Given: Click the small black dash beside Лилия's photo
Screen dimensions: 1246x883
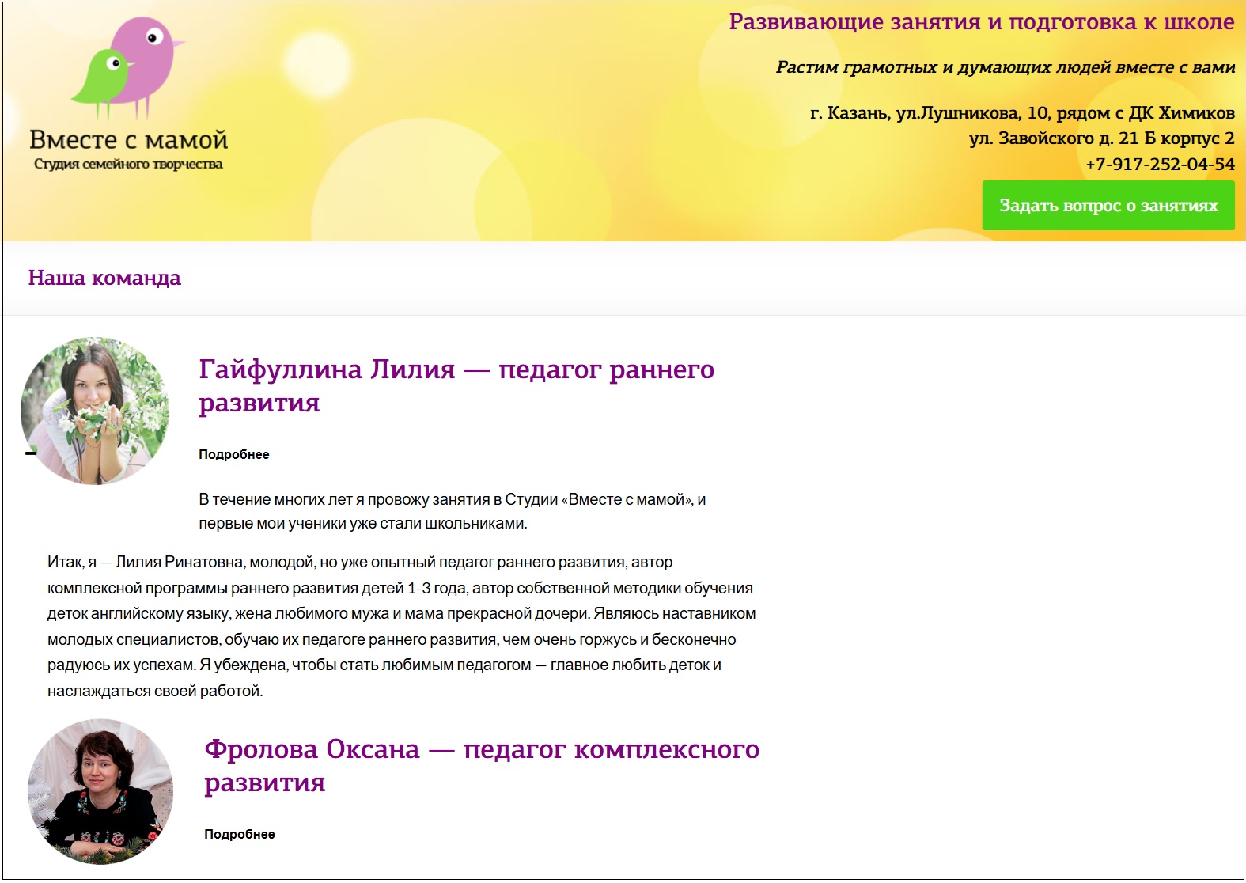Looking at the screenshot, I should (31, 453).
